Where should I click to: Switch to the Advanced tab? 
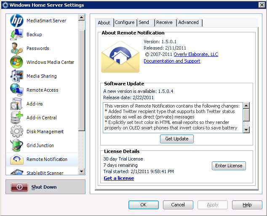click(189, 22)
